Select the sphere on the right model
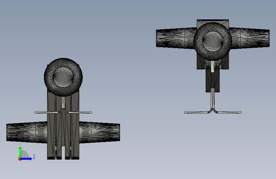The height and width of the screenshot is (179, 276). [x=213, y=41]
